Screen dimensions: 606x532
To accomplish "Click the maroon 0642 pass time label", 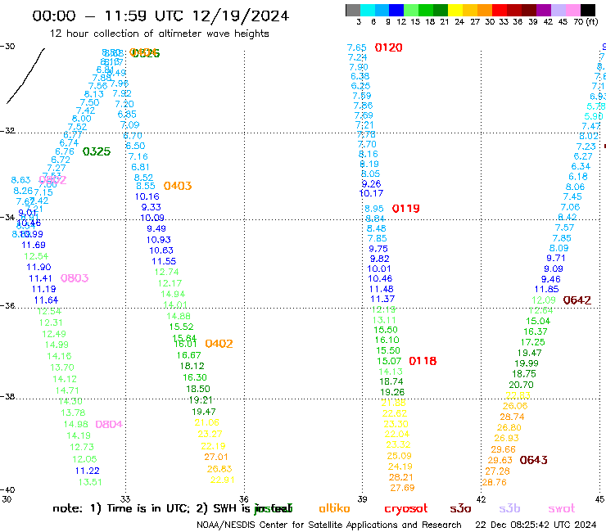I will 577,300.
